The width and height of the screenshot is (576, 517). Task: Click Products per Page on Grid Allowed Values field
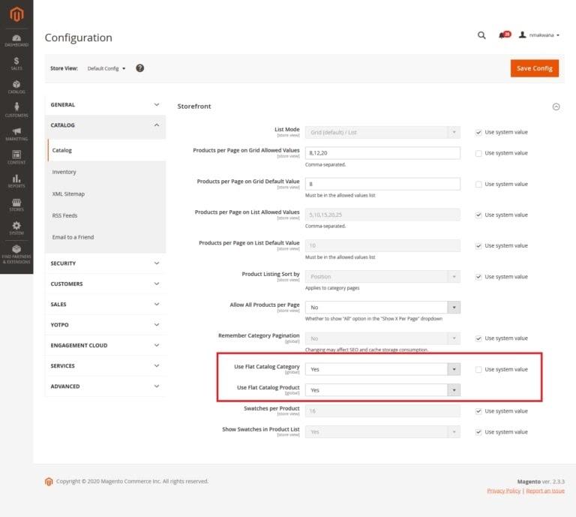click(x=382, y=153)
